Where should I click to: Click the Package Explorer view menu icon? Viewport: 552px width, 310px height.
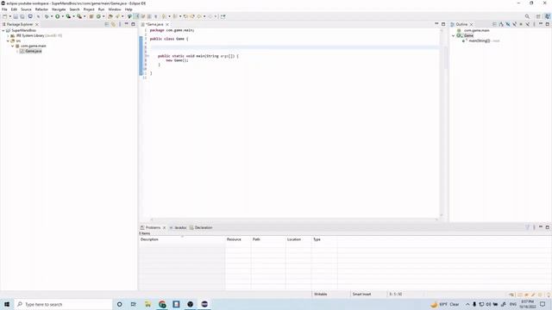[120, 24]
